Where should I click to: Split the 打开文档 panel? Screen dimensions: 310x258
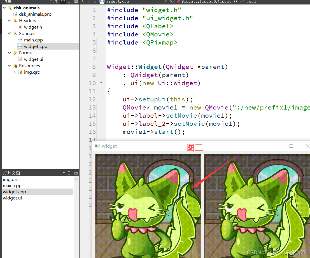pos(70,173)
